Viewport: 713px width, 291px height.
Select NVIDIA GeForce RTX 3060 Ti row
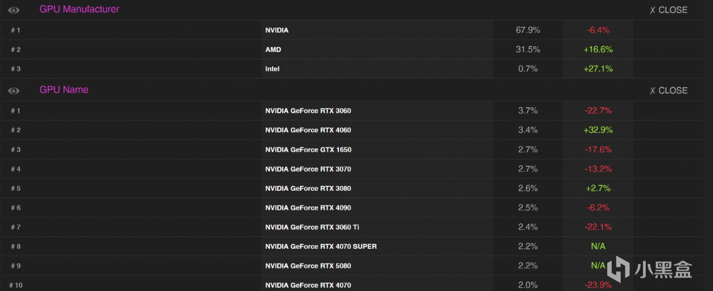point(312,228)
